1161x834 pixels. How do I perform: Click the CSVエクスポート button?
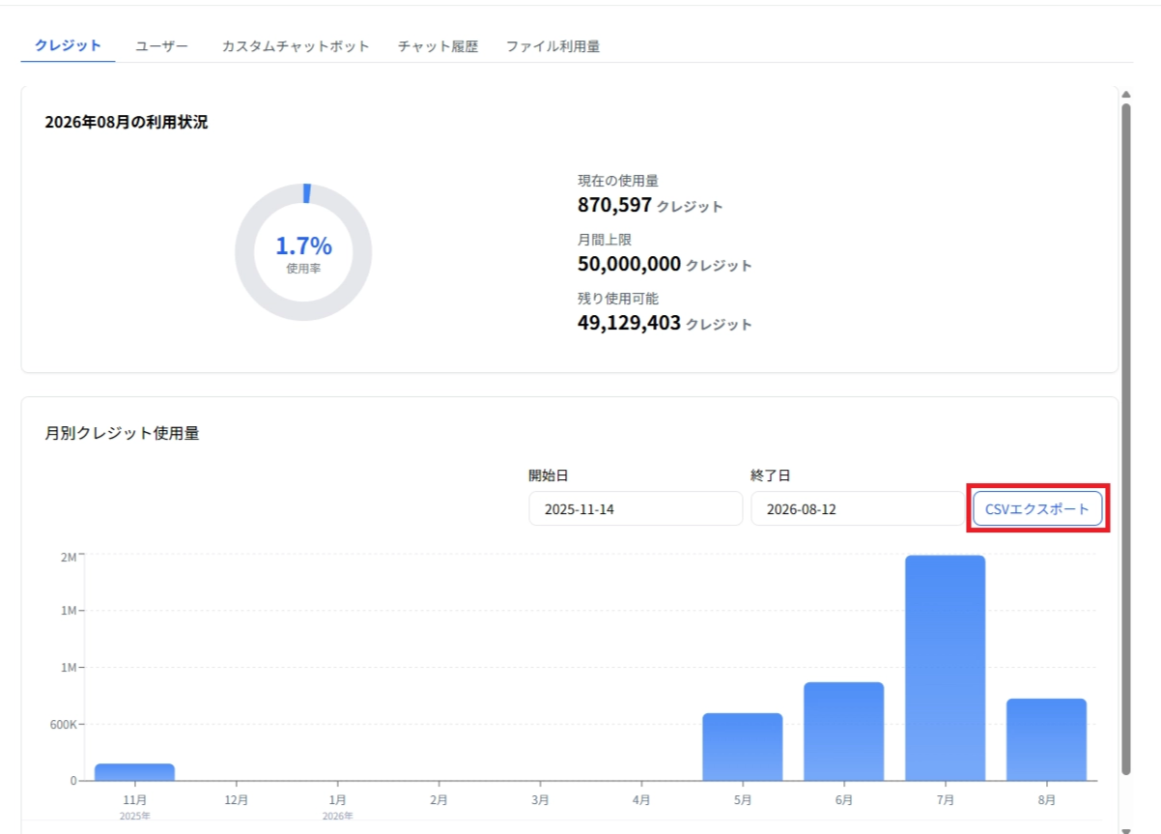(x=1037, y=509)
